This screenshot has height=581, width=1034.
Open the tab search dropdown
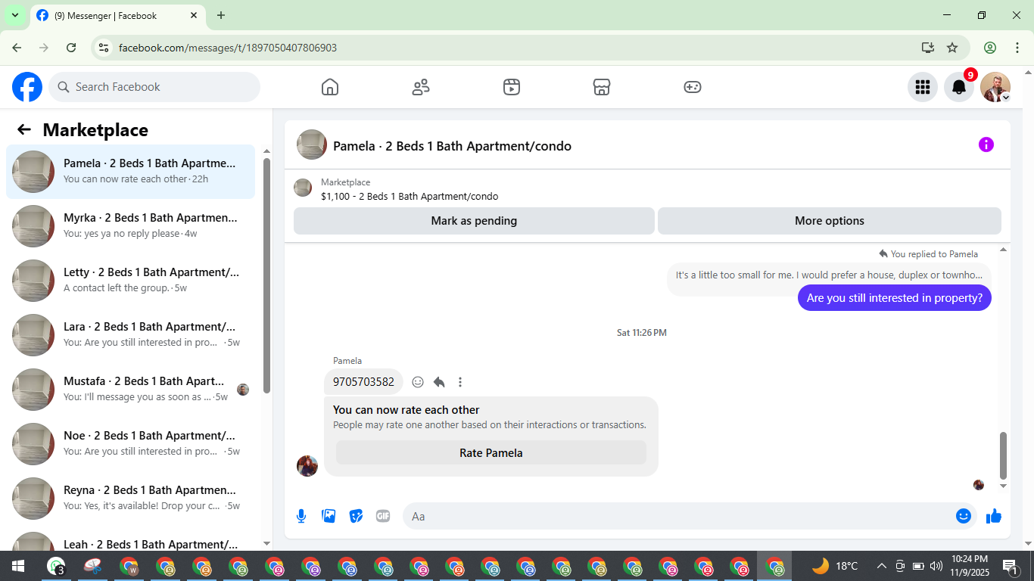tap(14, 15)
